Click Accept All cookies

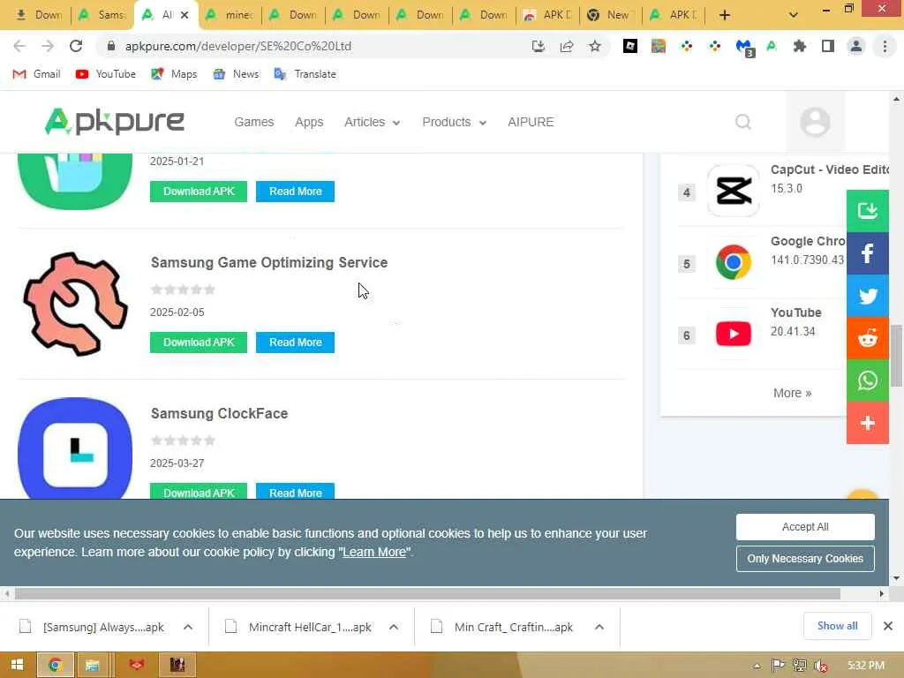point(805,527)
